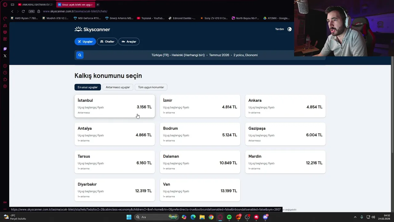Screen dimensions: 394x222
Task: Open History clock icon in sidebar
Action: [5, 73]
